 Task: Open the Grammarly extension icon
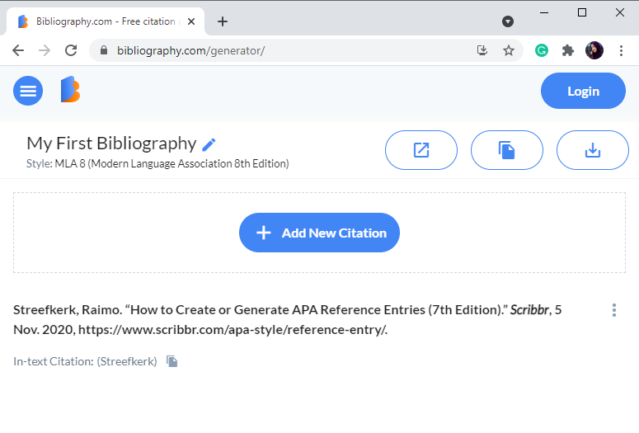(x=542, y=50)
